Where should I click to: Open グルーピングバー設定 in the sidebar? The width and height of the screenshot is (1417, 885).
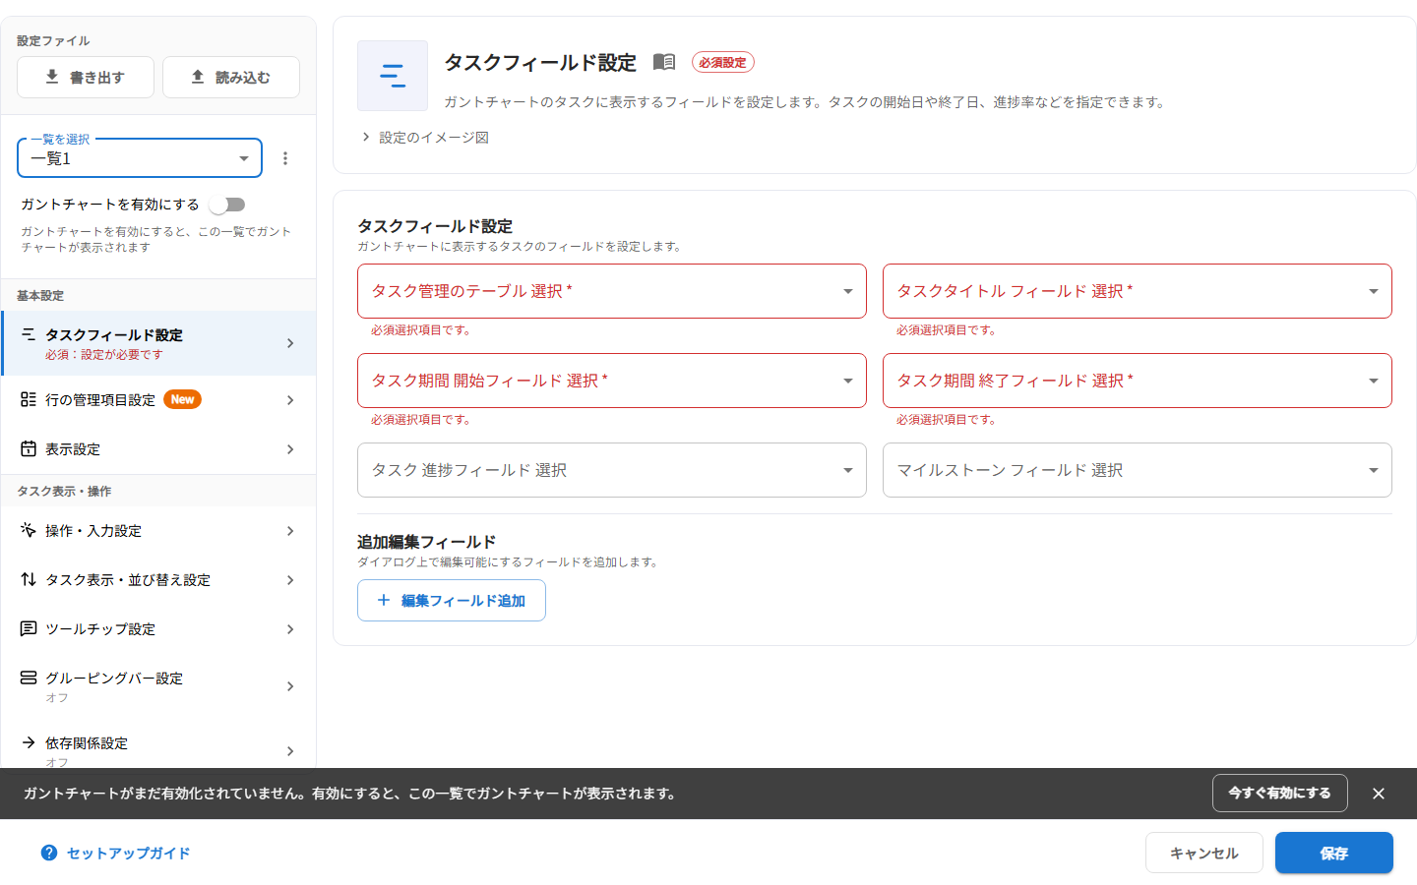click(158, 686)
